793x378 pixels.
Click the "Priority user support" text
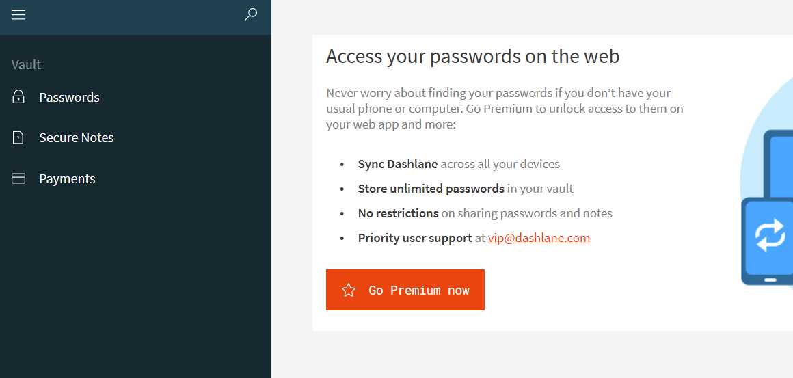coord(415,237)
